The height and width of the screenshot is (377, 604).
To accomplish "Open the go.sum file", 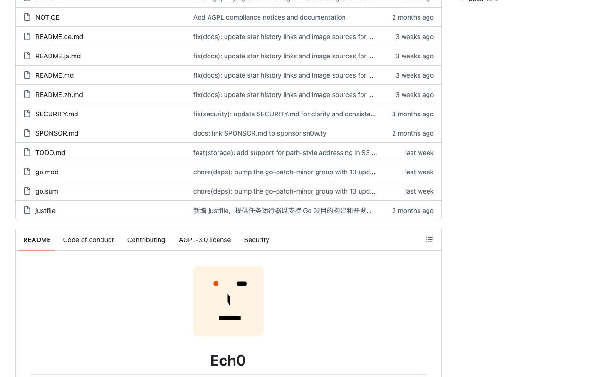I will tap(47, 191).
